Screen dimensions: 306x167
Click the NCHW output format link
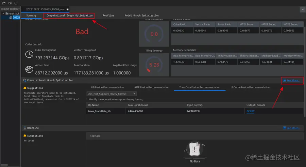tap(250, 111)
